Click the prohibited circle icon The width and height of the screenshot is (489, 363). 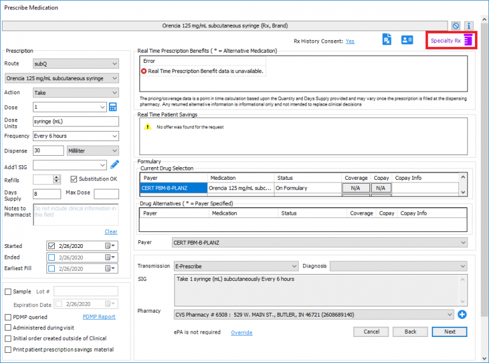tap(456, 26)
